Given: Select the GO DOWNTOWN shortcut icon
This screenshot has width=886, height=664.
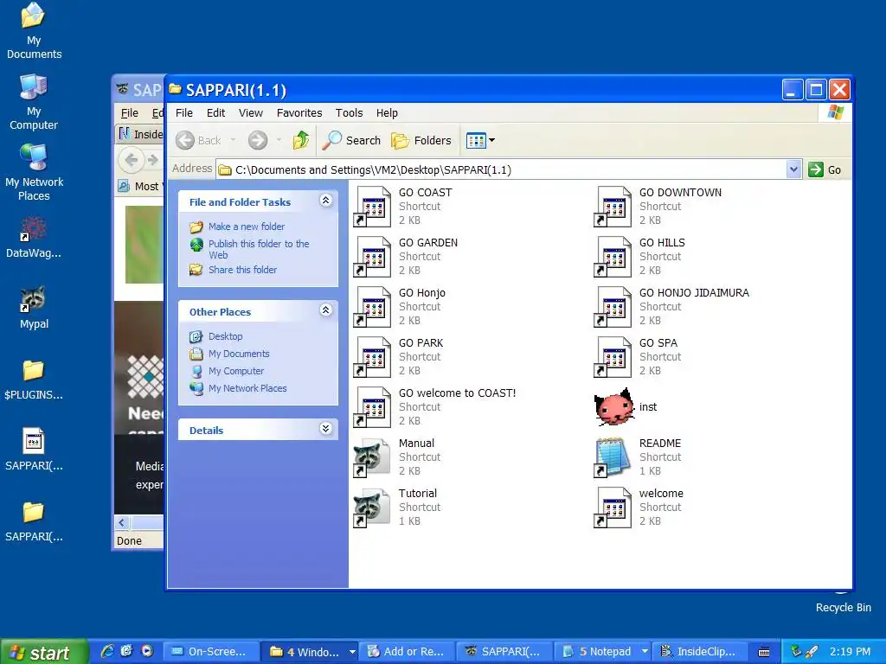Looking at the screenshot, I should pos(613,206).
